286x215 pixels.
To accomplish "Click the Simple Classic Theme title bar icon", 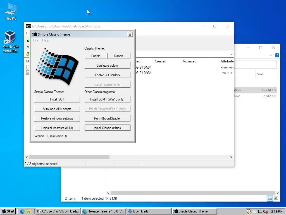I will click(x=35, y=34).
